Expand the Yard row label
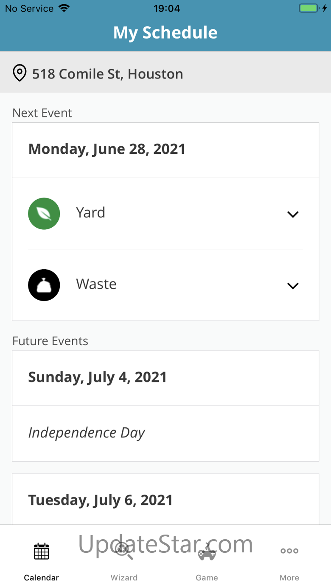The image size is (331, 588). (91, 212)
